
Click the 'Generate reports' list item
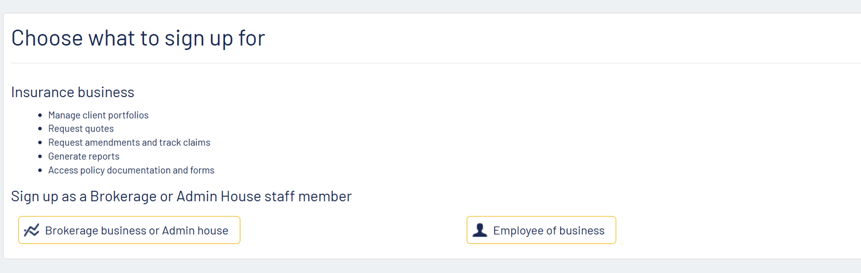coord(84,156)
